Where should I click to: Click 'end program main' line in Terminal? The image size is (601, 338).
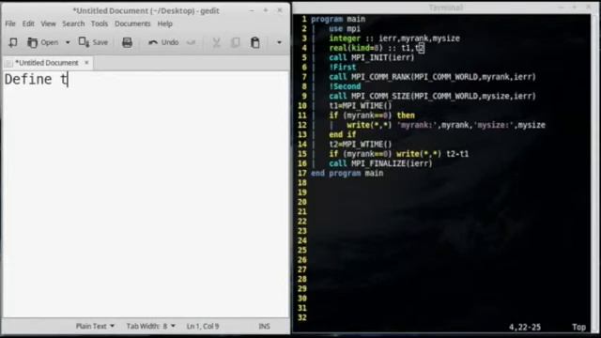pos(347,173)
